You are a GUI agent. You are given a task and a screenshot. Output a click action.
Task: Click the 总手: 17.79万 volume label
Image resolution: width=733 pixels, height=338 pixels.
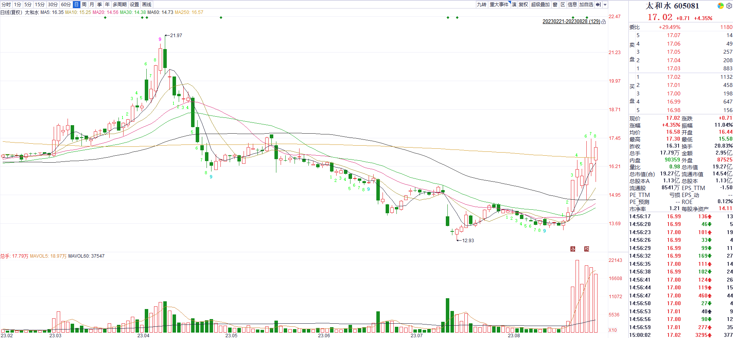pyautogui.click(x=14, y=256)
